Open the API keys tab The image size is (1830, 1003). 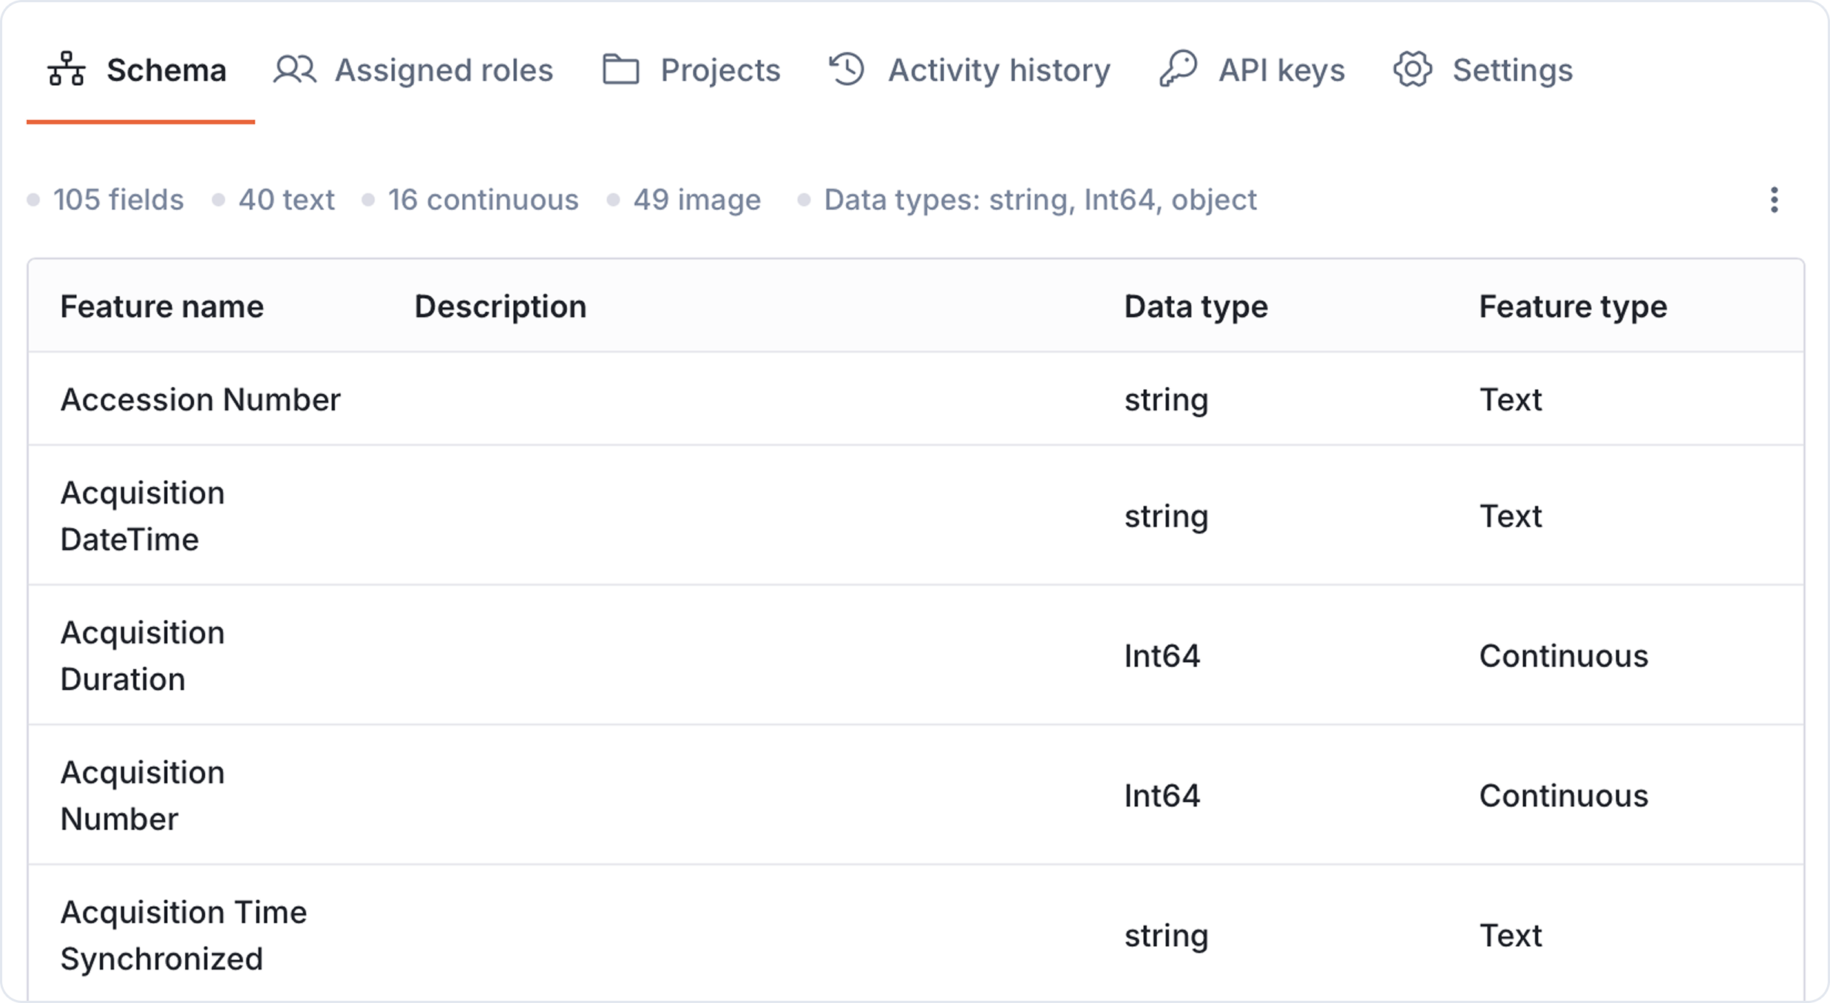coord(1252,71)
